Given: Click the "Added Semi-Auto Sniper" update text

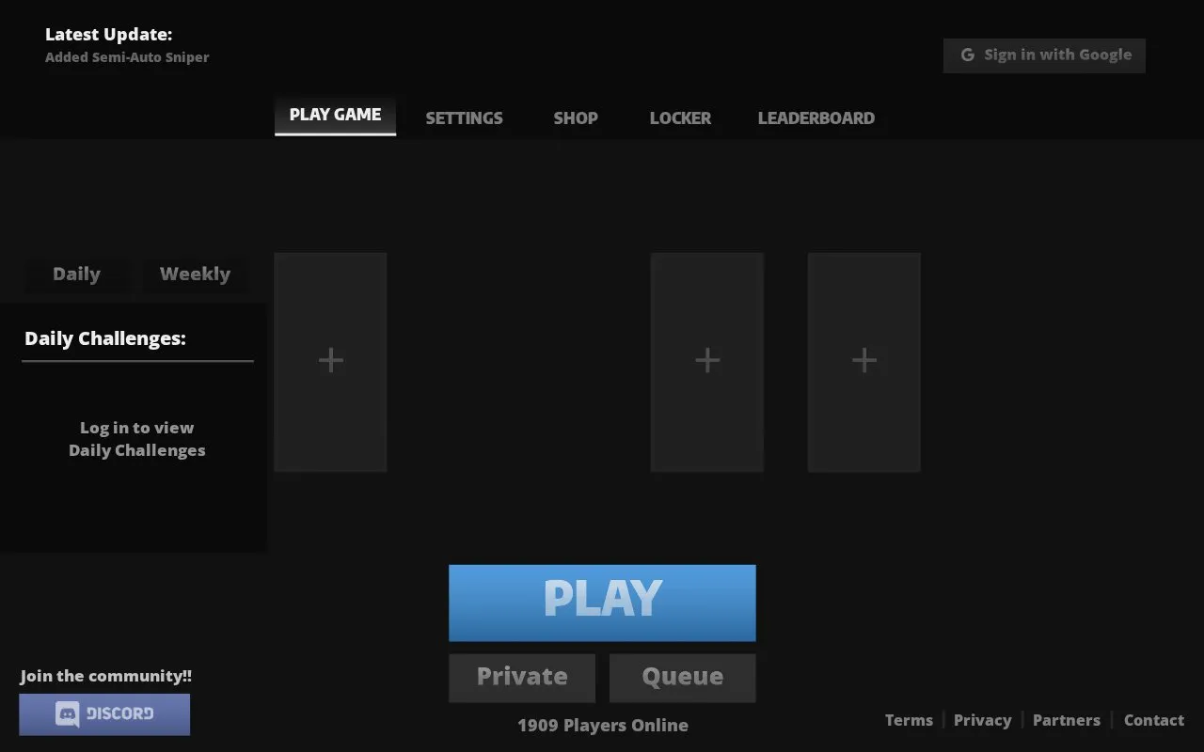Looking at the screenshot, I should 127,57.
